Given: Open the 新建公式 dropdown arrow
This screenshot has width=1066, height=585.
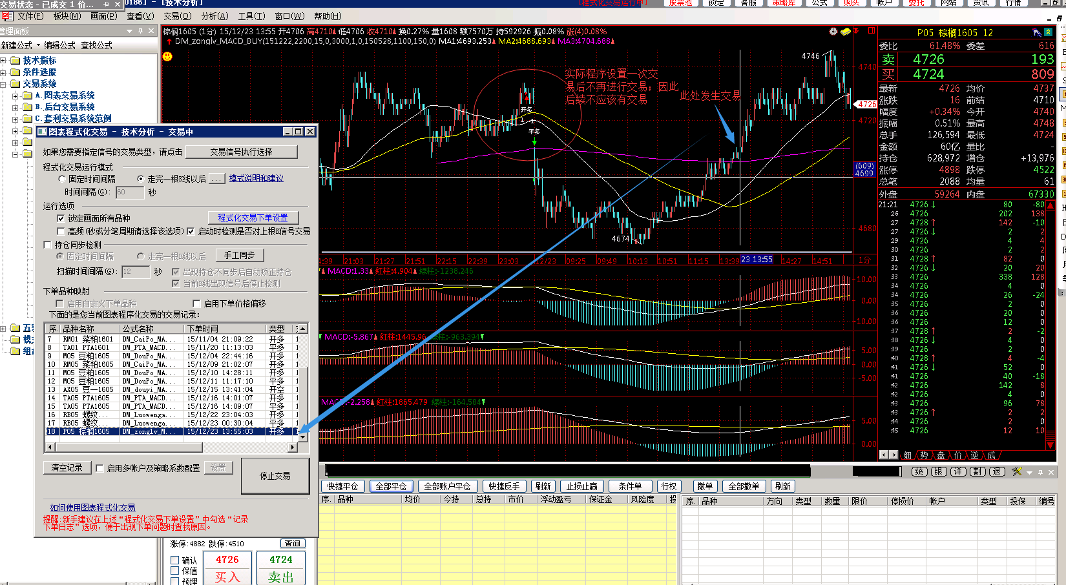Looking at the screenshot, I should (39, 45).
